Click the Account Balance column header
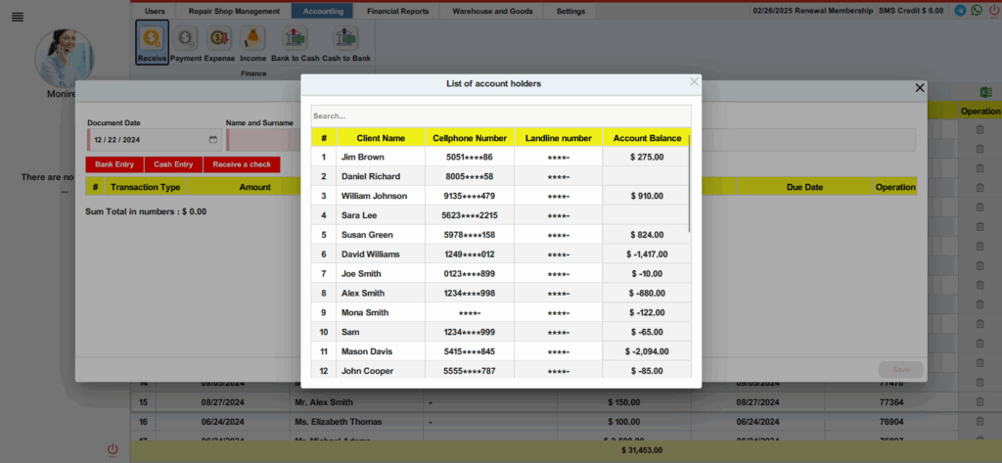This screenshot has height=463, width=1002. (x=648, y=137)
